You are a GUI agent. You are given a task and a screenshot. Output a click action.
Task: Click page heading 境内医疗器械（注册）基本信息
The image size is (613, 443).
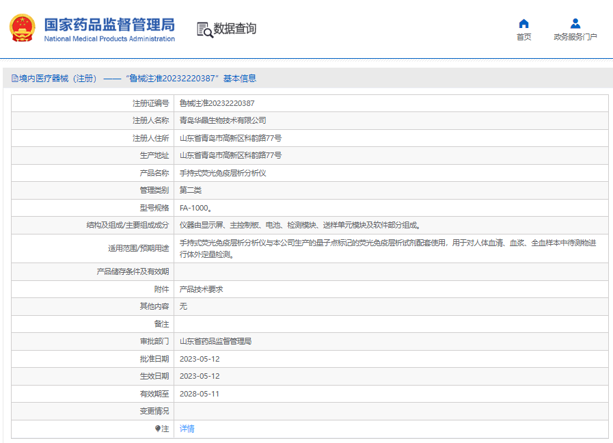click(134, 79)
